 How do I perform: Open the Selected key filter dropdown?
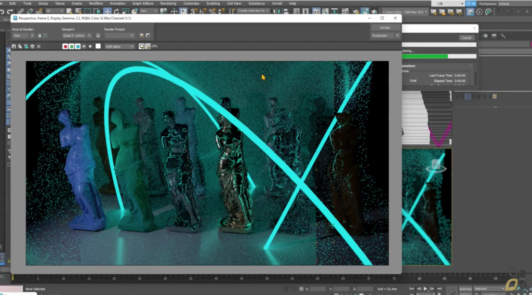(x=489, y=289)
